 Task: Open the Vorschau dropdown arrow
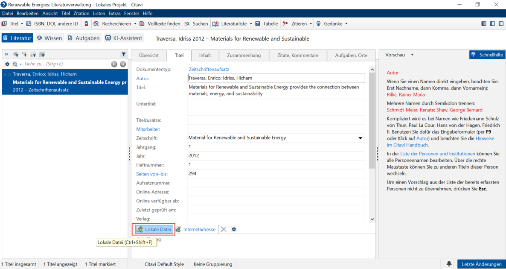412,55
